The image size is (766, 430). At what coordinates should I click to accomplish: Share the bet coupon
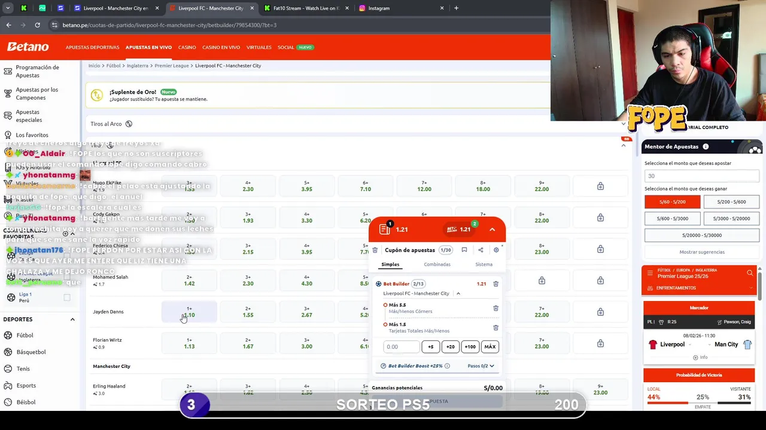point(481,250)
